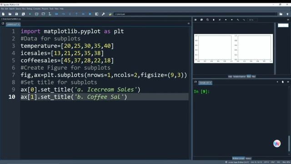Open PYTHONPATH manager Python icon
This screenshot has width=291, height=164.
(x=110, y=14)
